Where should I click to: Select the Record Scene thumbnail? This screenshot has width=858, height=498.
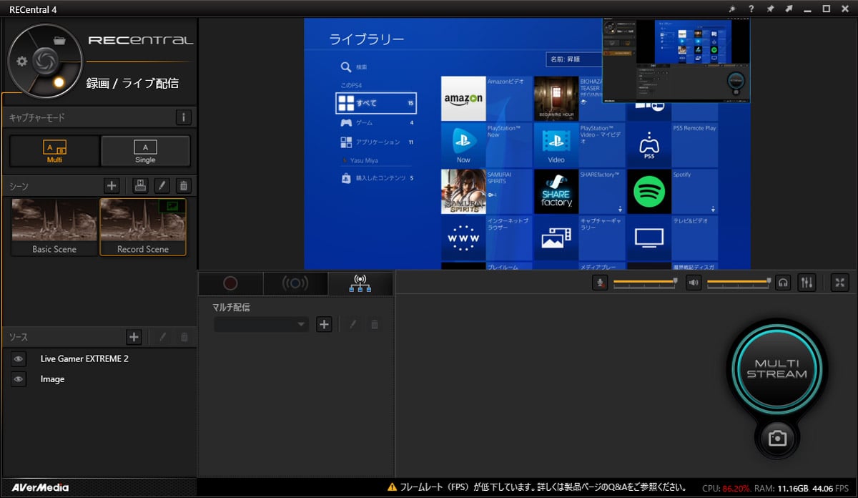143,227
